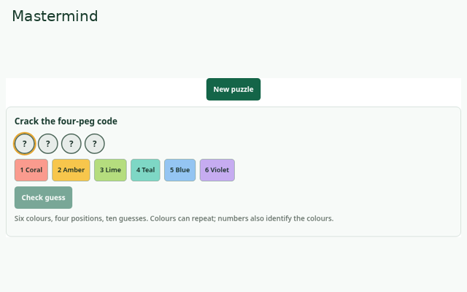
Task: Activate the peg slot with orange outline
Action: pos(25,144)
